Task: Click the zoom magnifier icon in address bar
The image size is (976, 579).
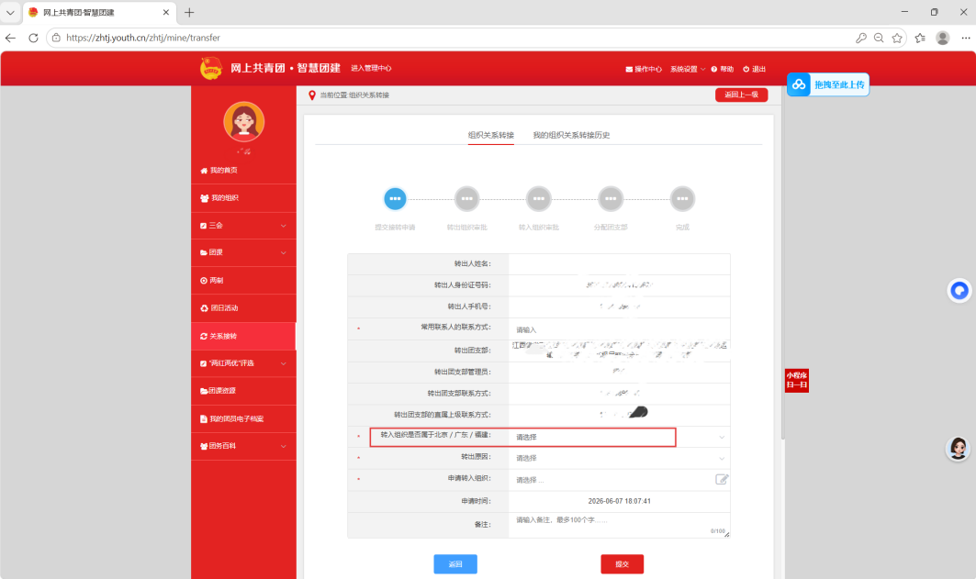Action: (879, 38)
